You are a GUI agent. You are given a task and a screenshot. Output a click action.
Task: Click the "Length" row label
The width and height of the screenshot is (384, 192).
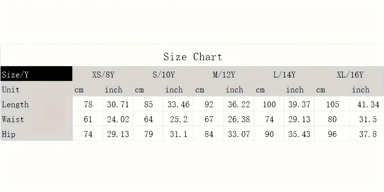click(x=15, y=104)
